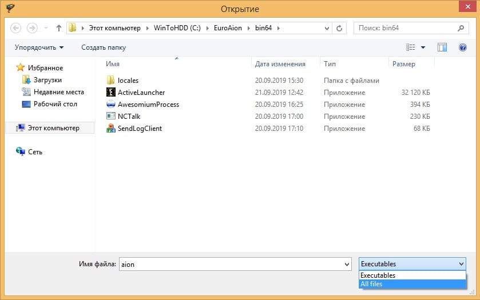Screen dimensions: 480x300
Task: Select the SendLogClient application
Action: (140, 129)
